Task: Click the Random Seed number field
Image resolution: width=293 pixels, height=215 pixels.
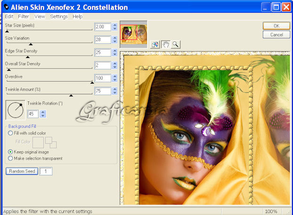Action: click(46, 171)
